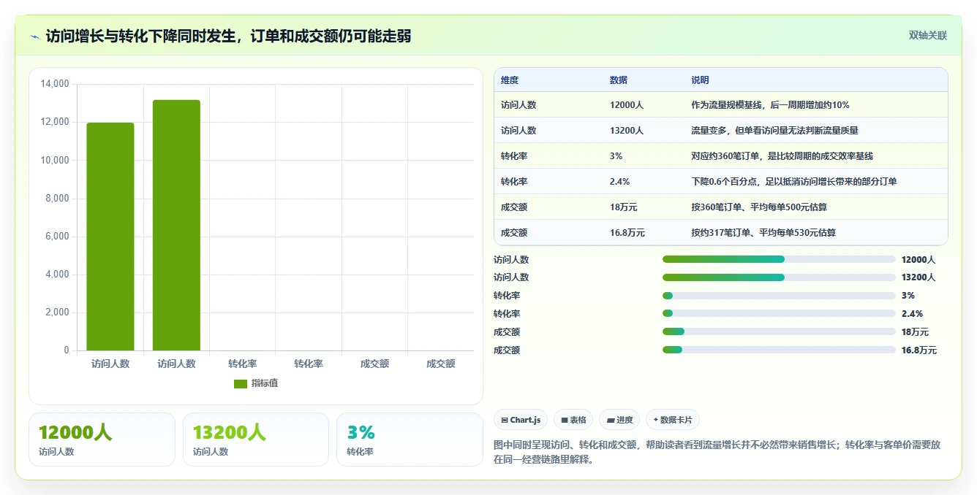Viewport: 977px width, 495px height.
Task: Select the 表格 chip
Action: point(573,420)
